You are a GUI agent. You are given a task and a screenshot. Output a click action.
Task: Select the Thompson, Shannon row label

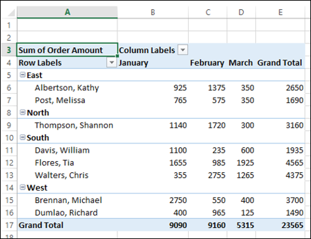click(x=74, y=125)
